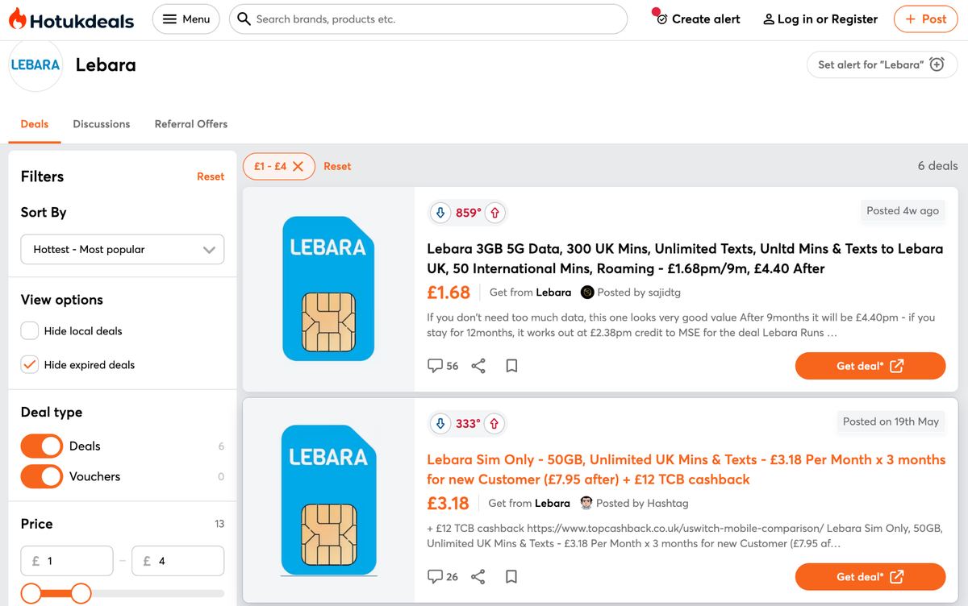
Task: Click the Hashtag poster avatar
Action: tap(586, 503)
